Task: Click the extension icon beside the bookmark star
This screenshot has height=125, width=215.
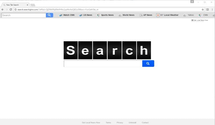Action: 207,10
